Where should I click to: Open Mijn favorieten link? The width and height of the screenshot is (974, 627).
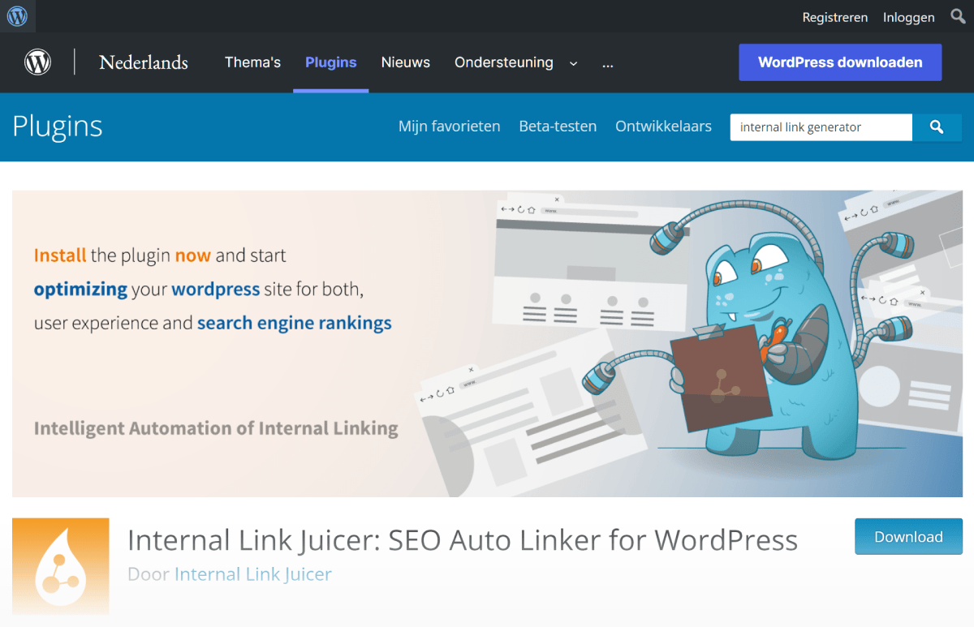point(450,127)
